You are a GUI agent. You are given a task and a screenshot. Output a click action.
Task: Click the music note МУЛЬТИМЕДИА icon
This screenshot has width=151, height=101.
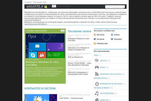point(96,93)
